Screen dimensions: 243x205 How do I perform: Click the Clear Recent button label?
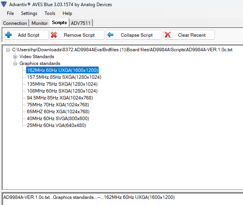(192, 35)
